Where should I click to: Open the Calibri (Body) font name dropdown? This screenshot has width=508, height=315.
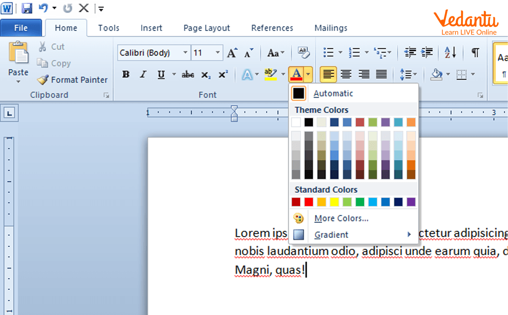pos(185,53)
